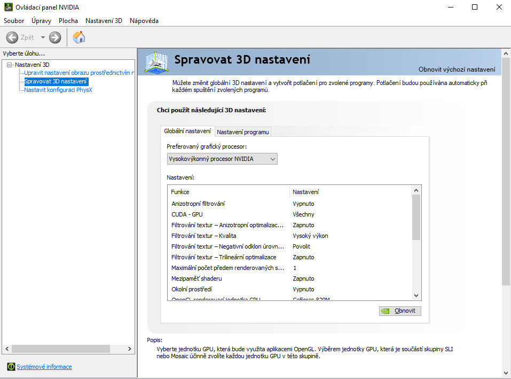Click the Všechny value for CUDA
Image resolution: width=511 pixels, height=379 pixels.
(303, 214)
